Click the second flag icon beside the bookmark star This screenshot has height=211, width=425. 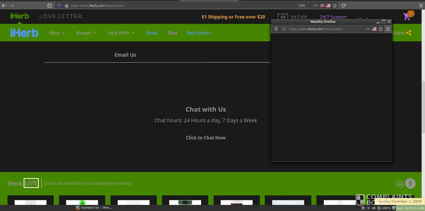point(328,6)
